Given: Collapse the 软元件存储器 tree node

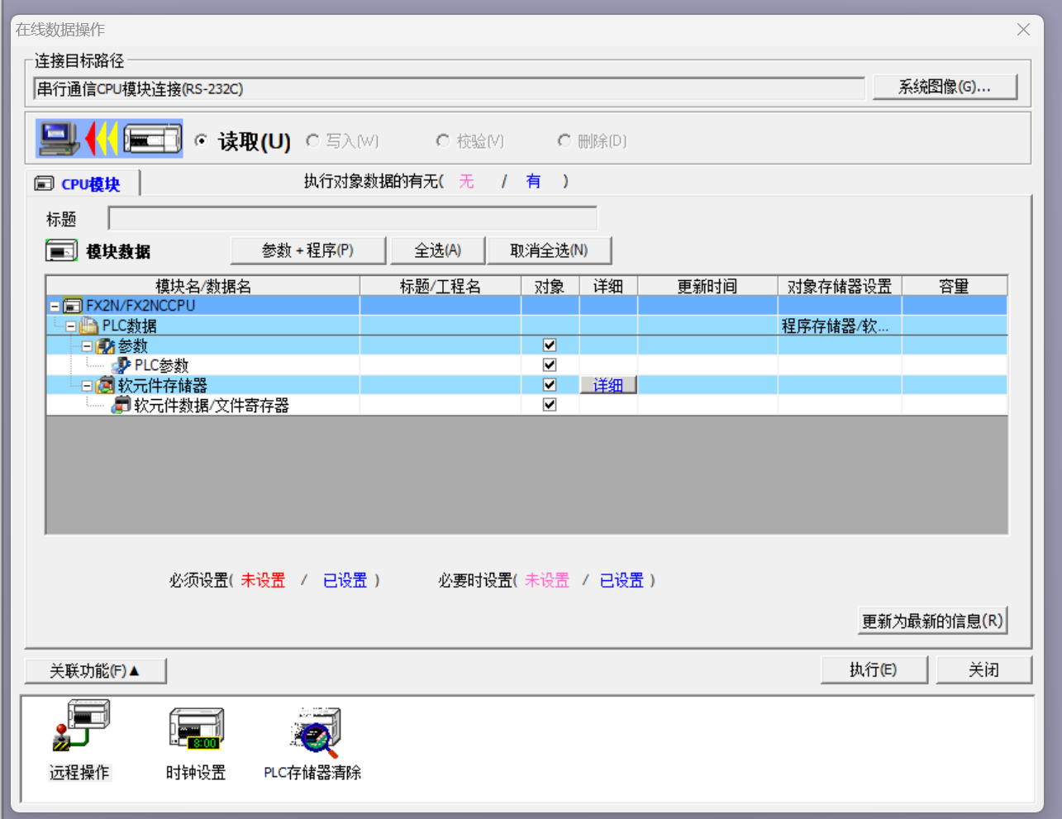Looking at the screenshot, I should [87, 386].
